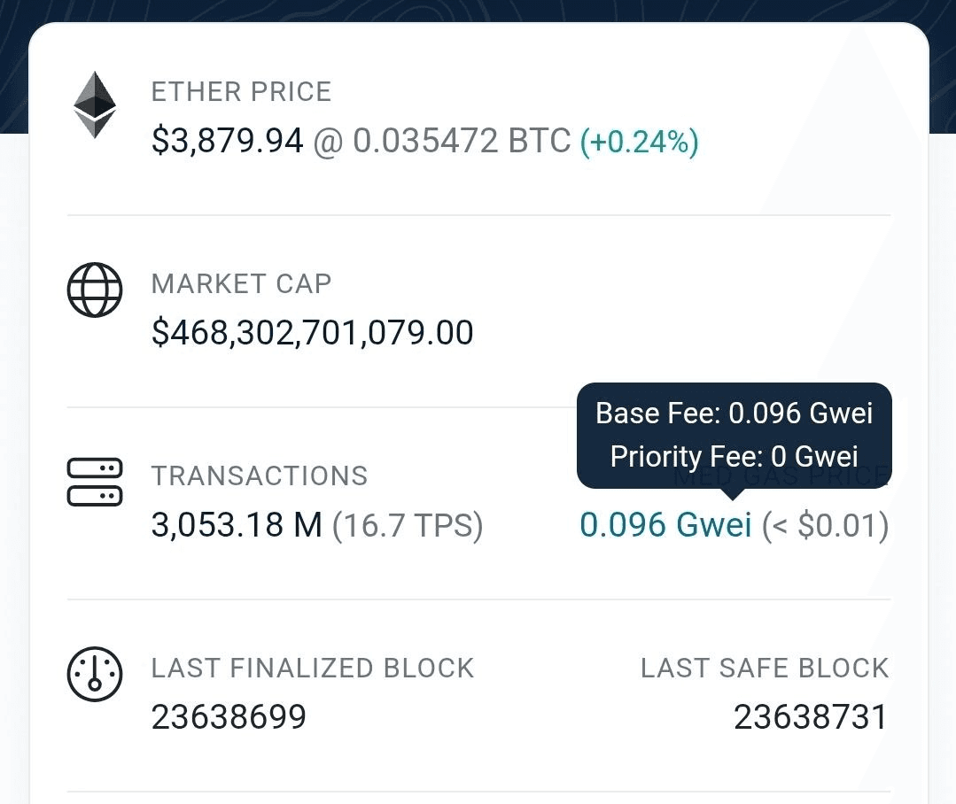The image size is (956, 804).
Task: Click the 0.035472 BTC value
Action: click(x=462, y=141)
